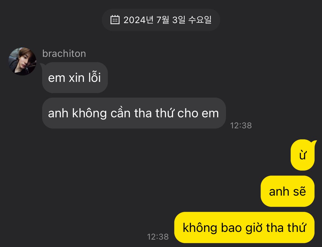Image resolution: width=322 pixels, height=247 pixels.
Task: Click the date pill 2024년 7월 3일 수요일
Action: [x=161, y=20]
